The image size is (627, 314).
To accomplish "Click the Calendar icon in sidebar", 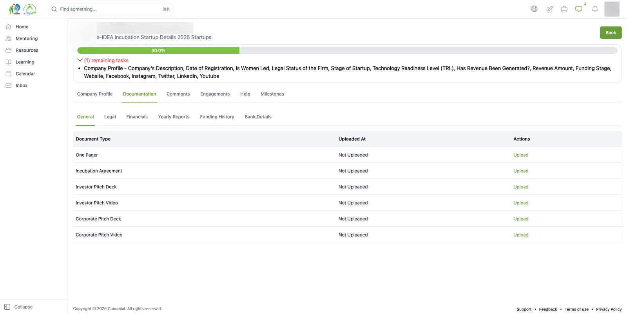I will 9,74.
